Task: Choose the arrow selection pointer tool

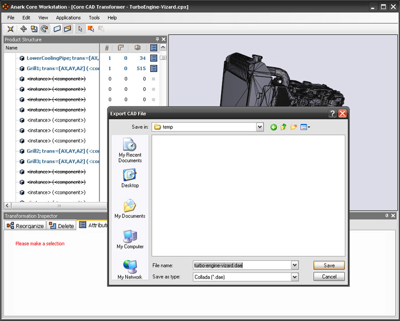Action: click(81, 29)
